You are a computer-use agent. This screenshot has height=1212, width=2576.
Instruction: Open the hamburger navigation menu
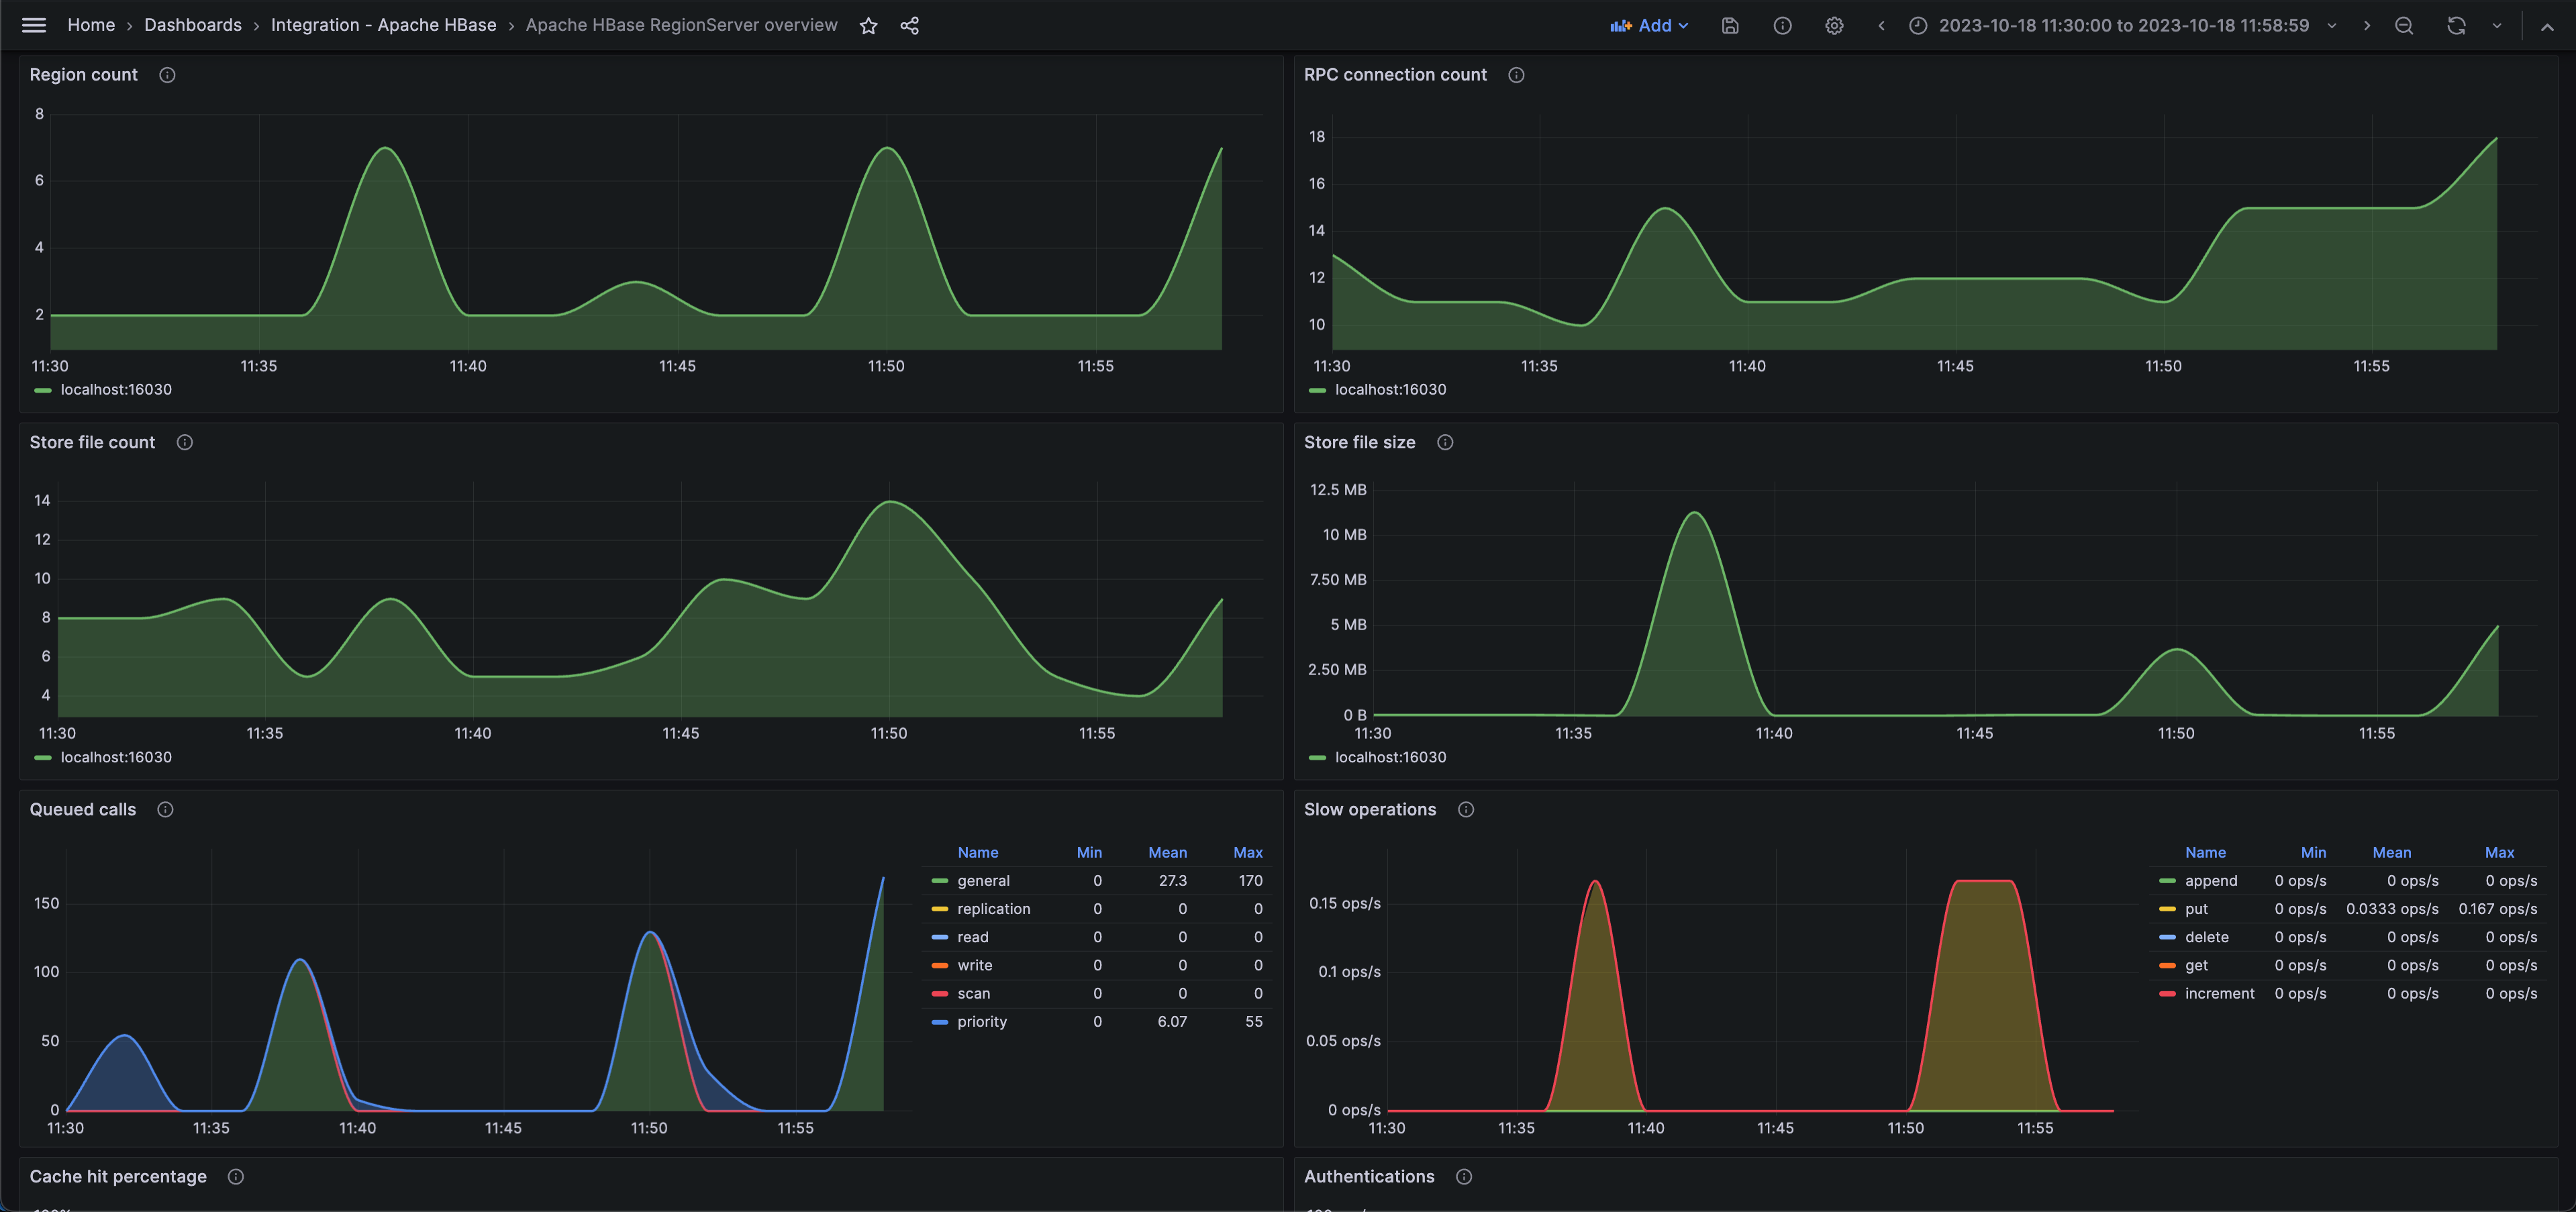coord(33,25)
